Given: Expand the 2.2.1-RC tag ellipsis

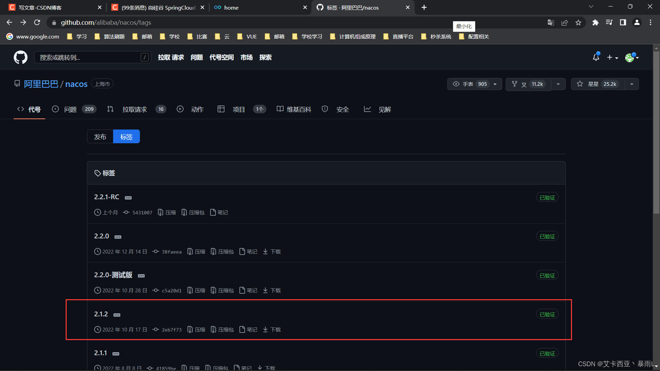Looking at the screenshot, I should 128,198.
